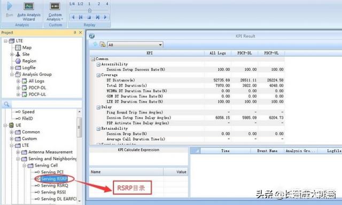Expand the Logfile tree node
This screenshot has height=205, width=342.
pos(12,68)
